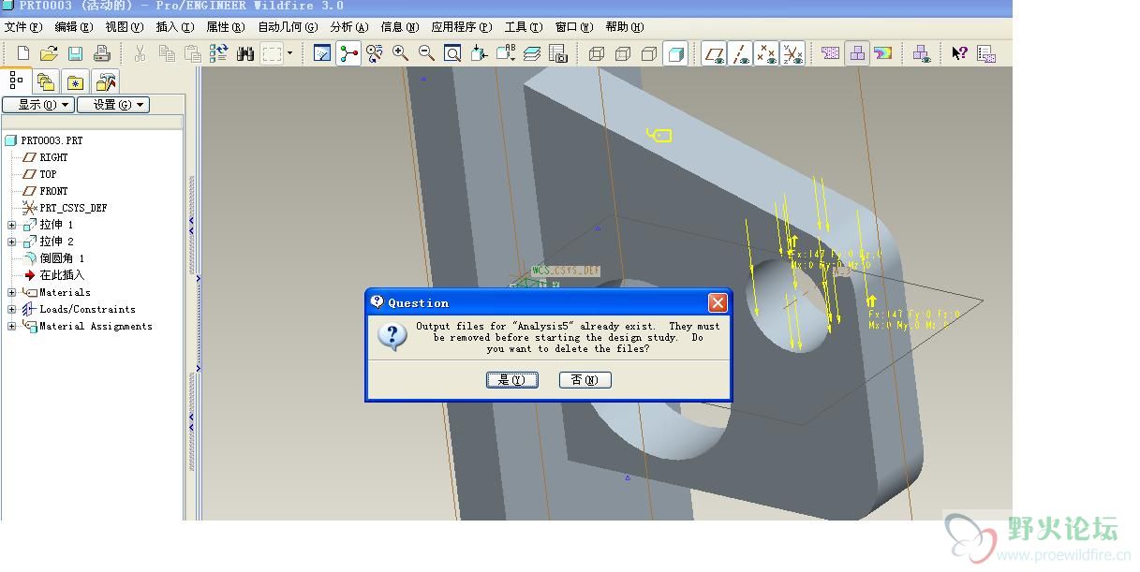Screen dimensions: 1140x572
Task: Click the dashed selection box icon
Action: 272,54
